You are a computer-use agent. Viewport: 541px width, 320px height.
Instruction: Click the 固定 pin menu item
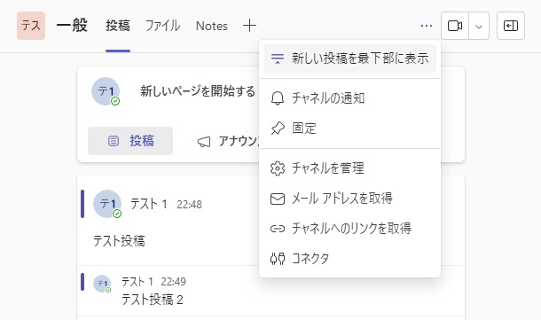[349, 129]
